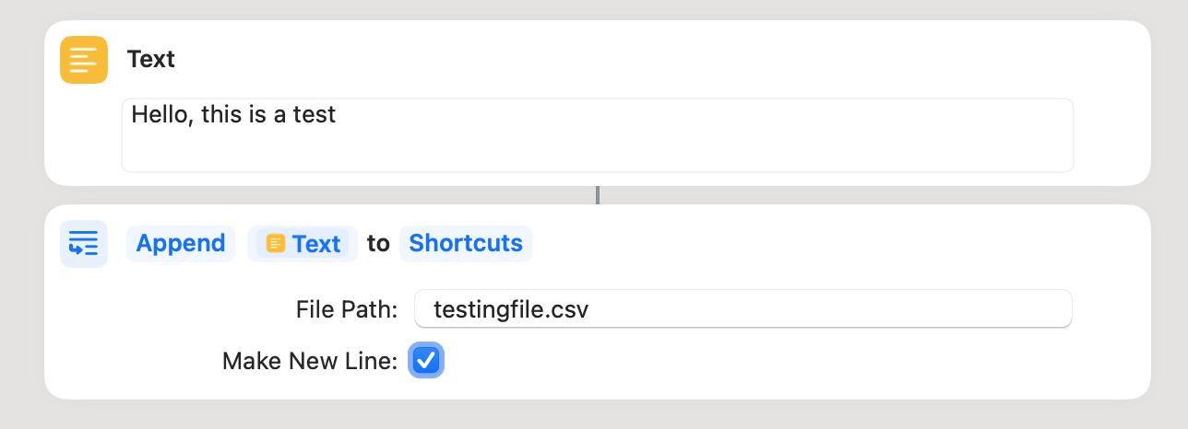Click the gray canvas below the Append action
Viewport: 1188px width, 429px height.
pos(598,415)
